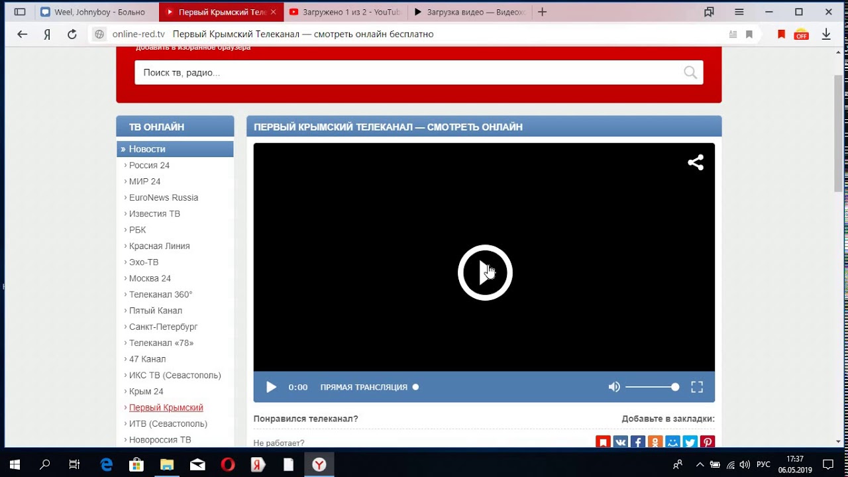Share via the Odnoklassniki orange icon
Viewport: 848px width, 477px height.
pos(655,442)
